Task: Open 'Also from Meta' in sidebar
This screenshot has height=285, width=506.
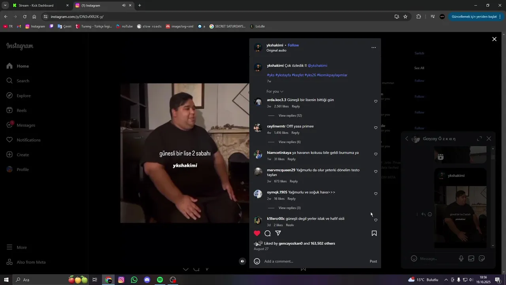Action: 26,262
